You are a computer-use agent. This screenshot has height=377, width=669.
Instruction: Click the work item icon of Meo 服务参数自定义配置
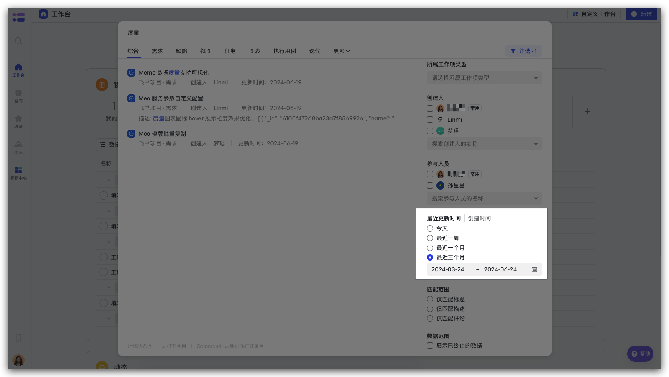point(131,98)
